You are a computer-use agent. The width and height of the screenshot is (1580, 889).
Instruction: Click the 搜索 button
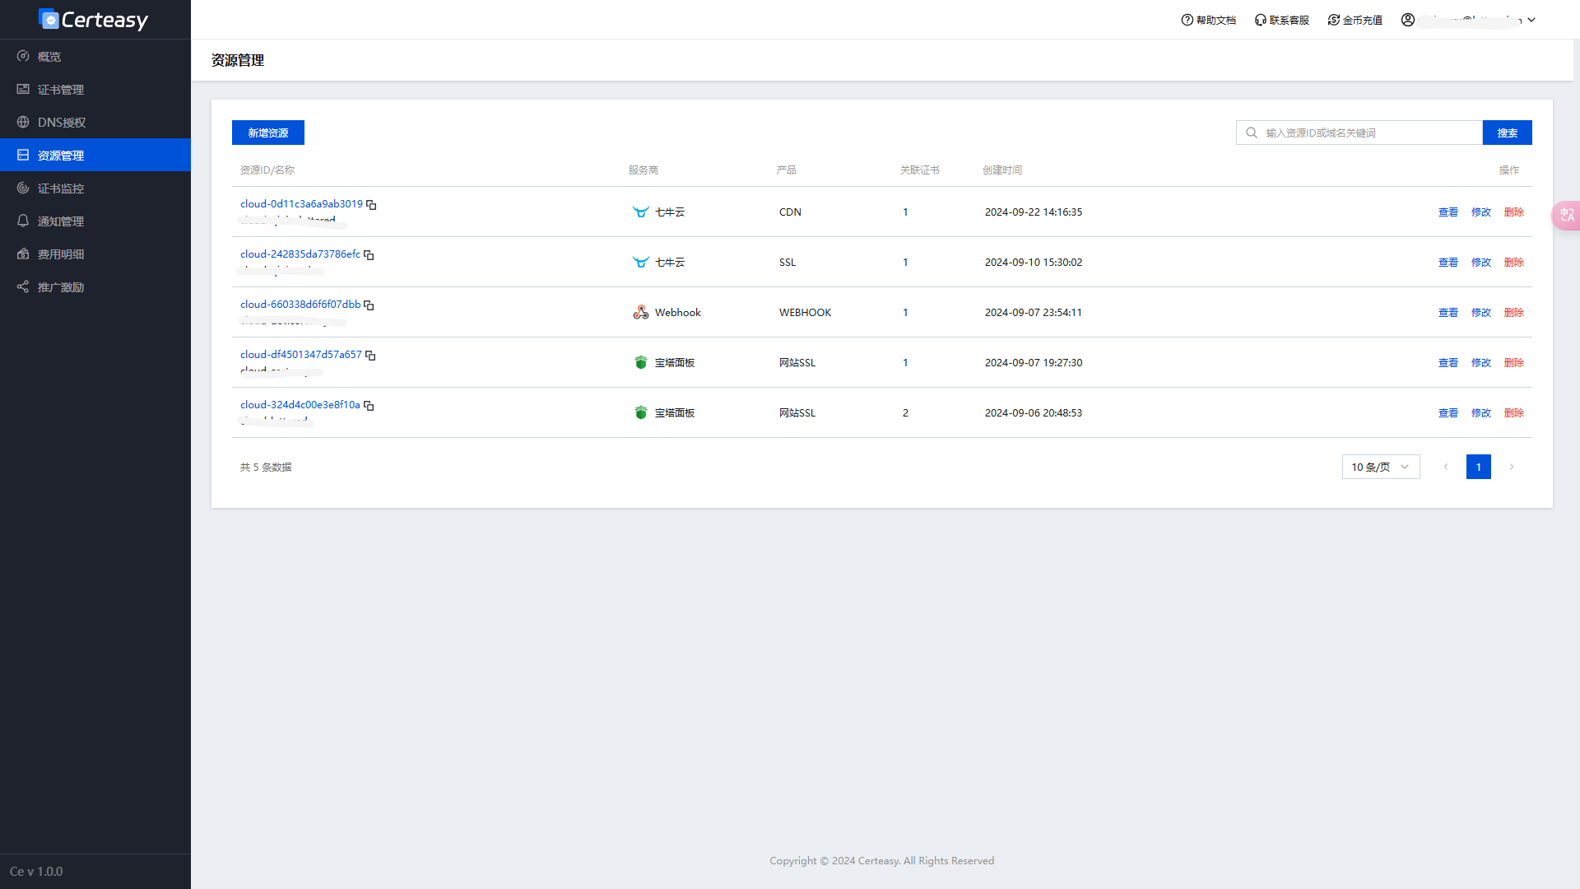click(x=1508, y=133)
